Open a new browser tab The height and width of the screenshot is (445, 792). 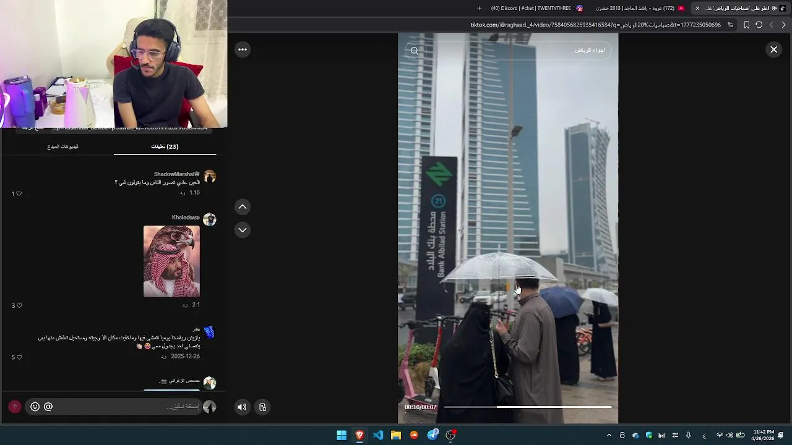pos(479,8)
